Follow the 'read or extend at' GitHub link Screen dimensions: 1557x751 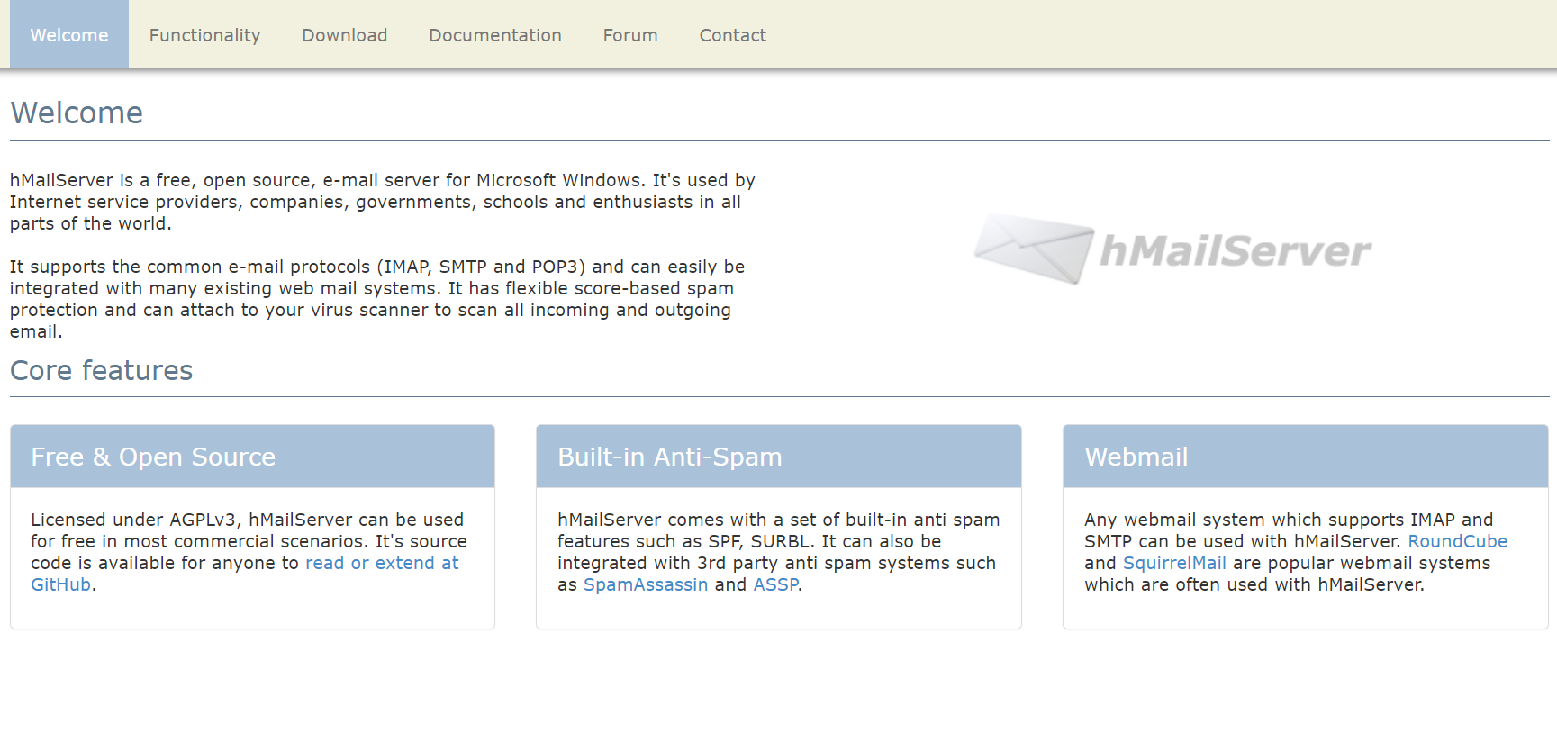[381, 563]
